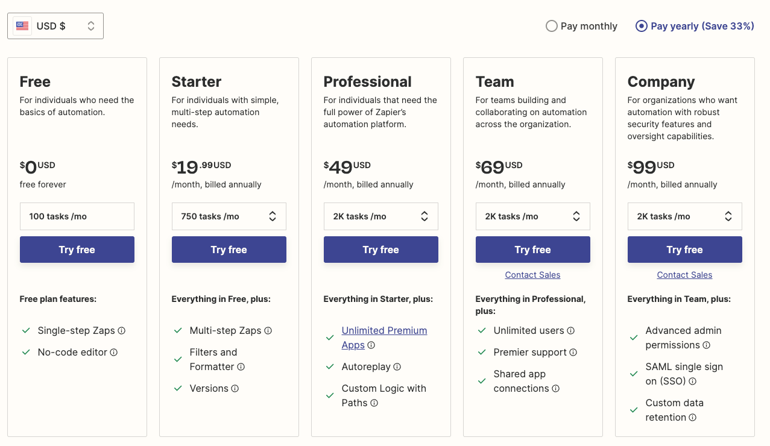Show info for Unlimited users
This screenshot has width=770, height=446.
[x=571, y=331]
